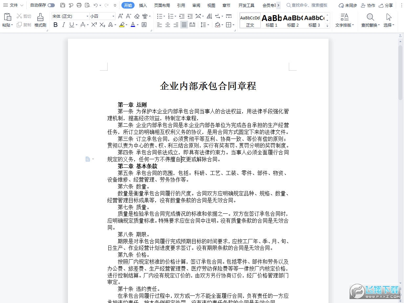Click the 未同步 sync button

348,5
